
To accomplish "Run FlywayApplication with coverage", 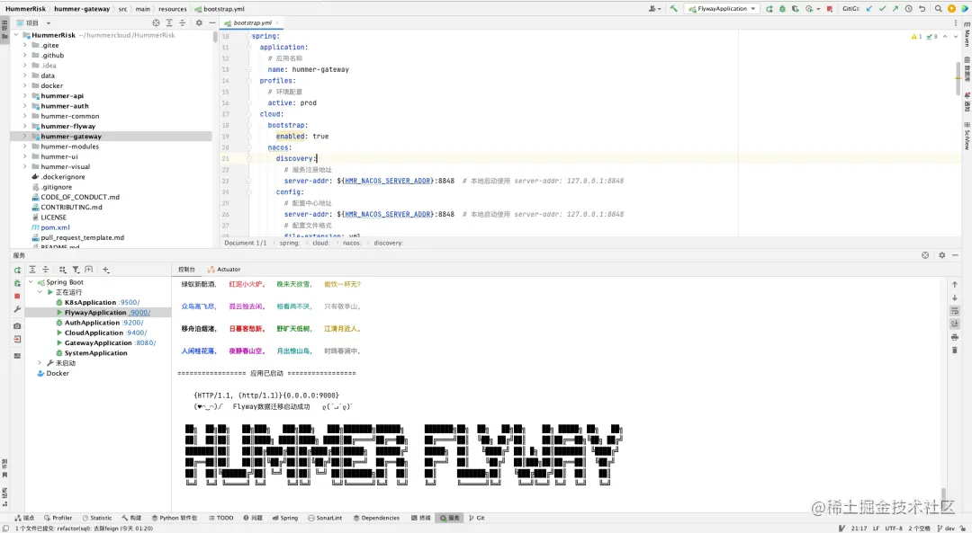I will [x=796, y=9].
